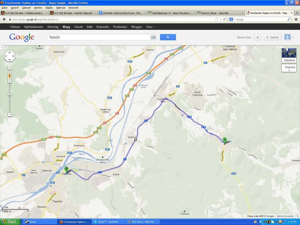Switch to Steam in the taskbar
300x225 pixels.
(x=40, y=222)
